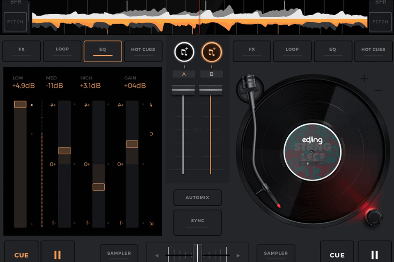The image size is (394, 262).
Task: Click the HIGH +3.1dB value
Action: point(90,86)
